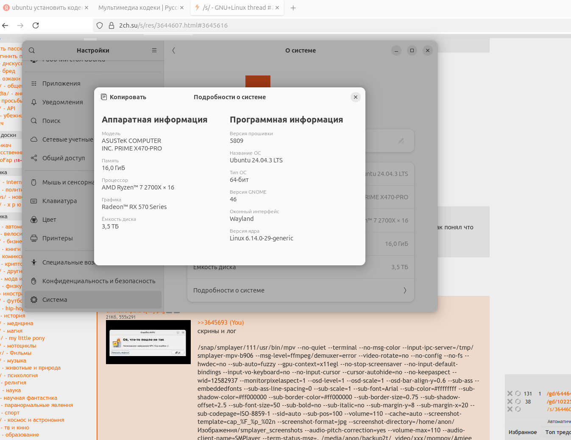The width and height of the screenshot is (571, 440).
Task: Close the 'Мультимедиа кодеки' browser tab
Action: click(x=182, y=8)
